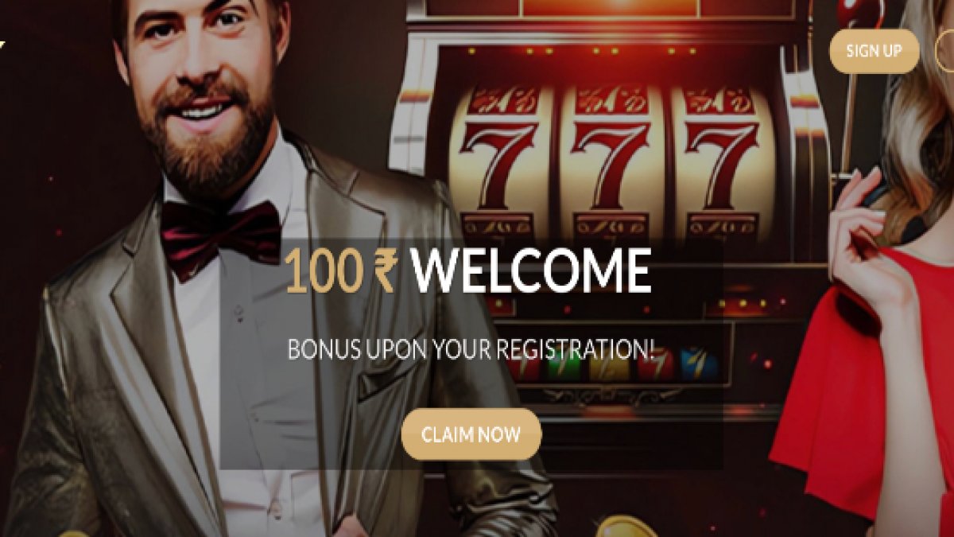The image size is (954, 537).
Task: Click the WELCOME headline text
Action: point(531,271)
